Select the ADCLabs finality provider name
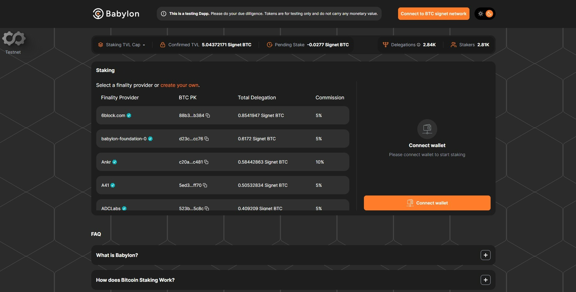Viewport: 576px width, 292px height. [x=111, y=209]
